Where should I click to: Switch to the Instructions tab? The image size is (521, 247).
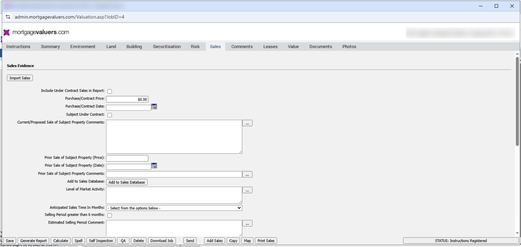coord(18,47)
